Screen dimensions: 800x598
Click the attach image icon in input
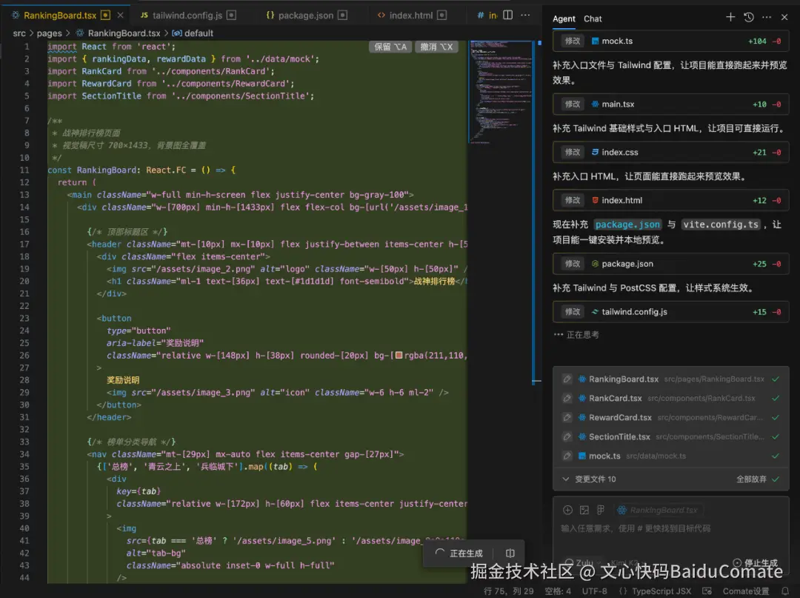click(584, 510)
